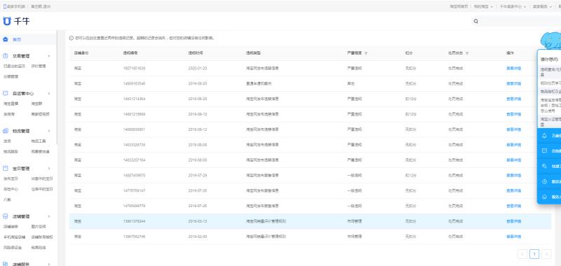Go to pagination page 1

[x=534, y=254]
